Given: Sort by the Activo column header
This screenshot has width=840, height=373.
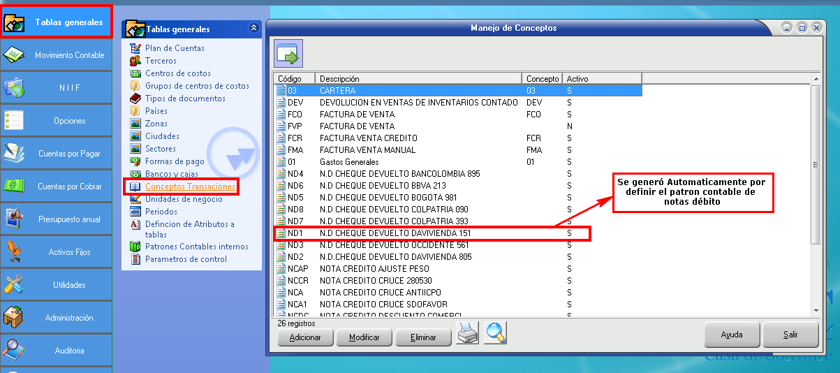Looking at the screenshot, I should pos(601,79).
